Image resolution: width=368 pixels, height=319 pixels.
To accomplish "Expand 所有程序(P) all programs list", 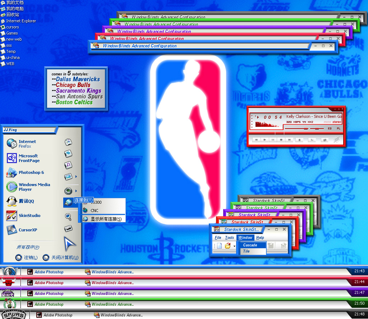I will (x=28, y=247).
